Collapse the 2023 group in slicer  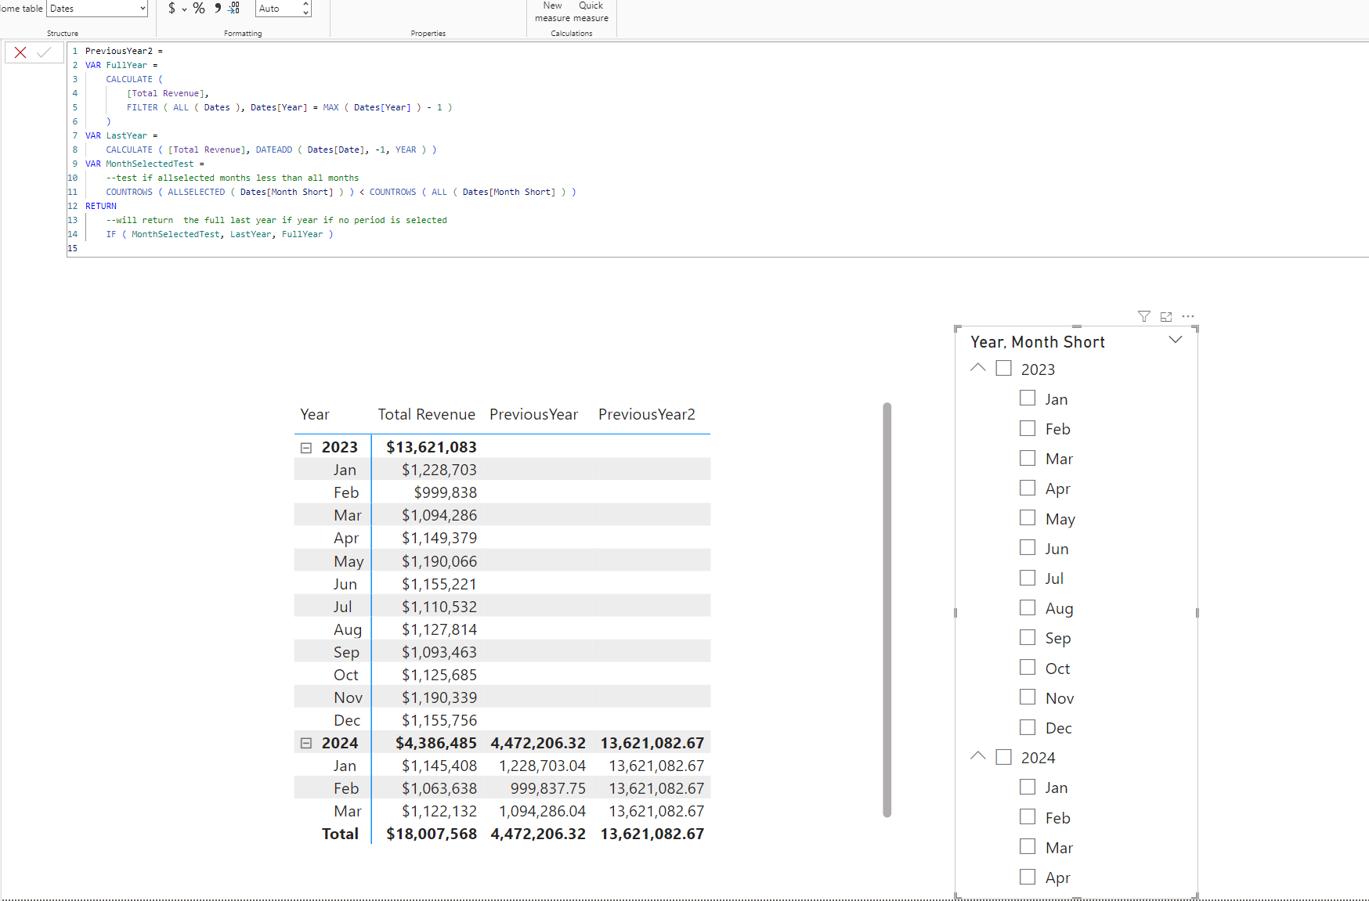tap(978, 367)
